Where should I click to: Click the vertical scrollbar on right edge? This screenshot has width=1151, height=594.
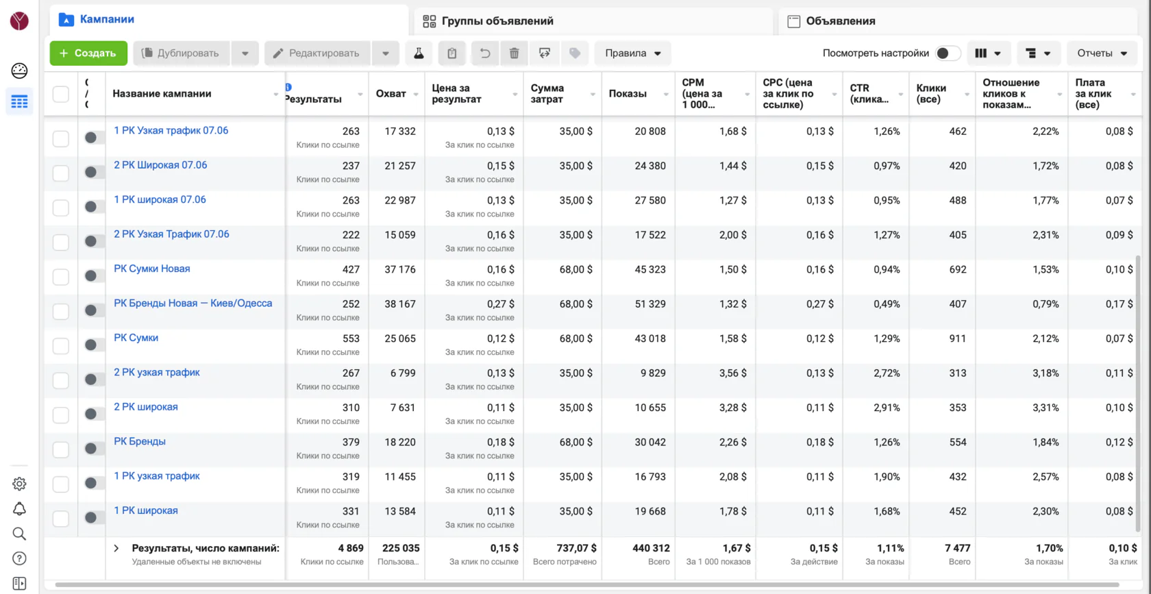(x=1138, y=394)
